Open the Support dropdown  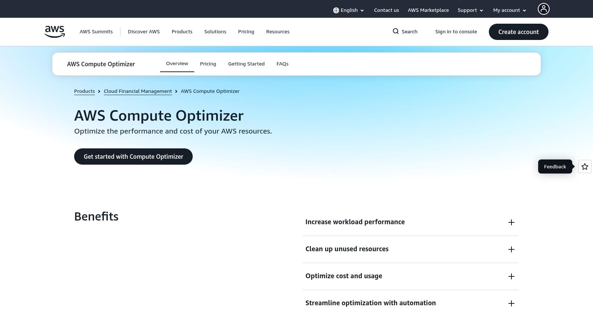tap(470, 10)
